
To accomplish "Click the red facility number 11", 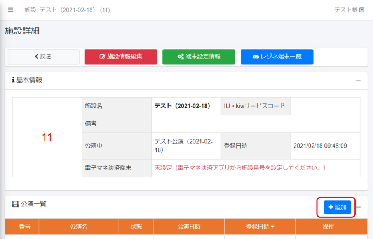I will tap(47, 137).
